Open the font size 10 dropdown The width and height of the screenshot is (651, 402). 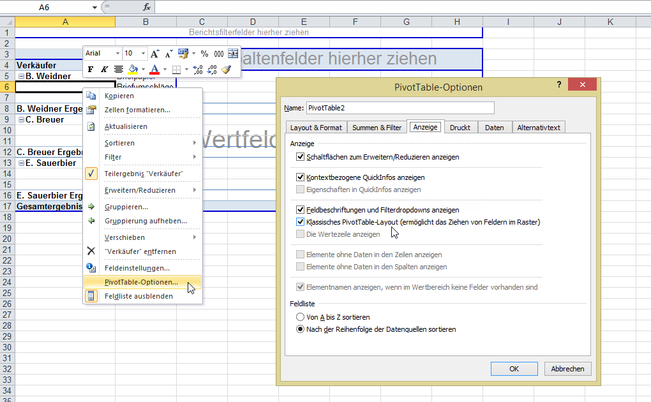(135, 54)
